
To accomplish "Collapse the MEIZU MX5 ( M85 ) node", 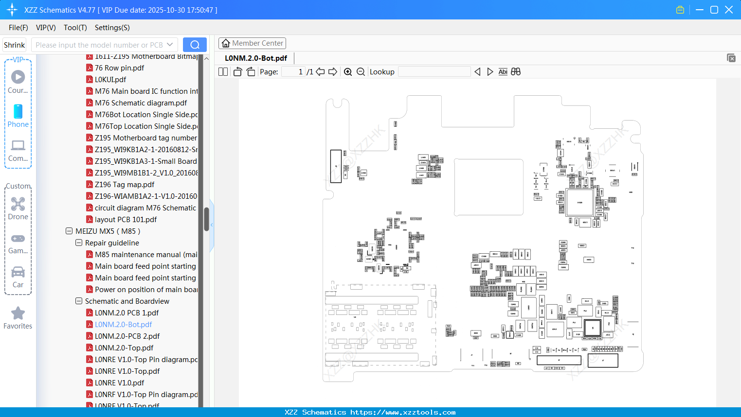I will pyautogui.click(x=69, y=231).
